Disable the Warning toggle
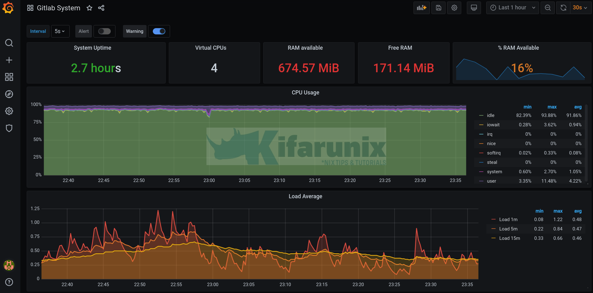The height and width of the screenshot is (293, 593). tap(159, 31)
